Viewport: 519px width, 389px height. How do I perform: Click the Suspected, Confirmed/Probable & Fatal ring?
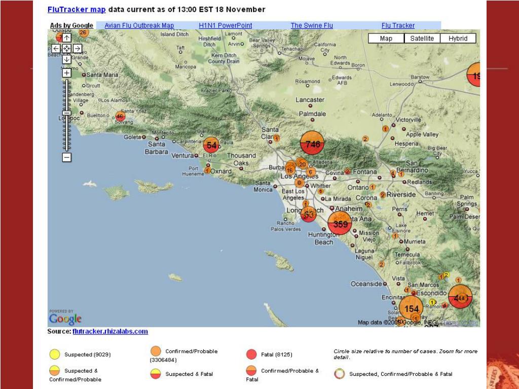339,374
